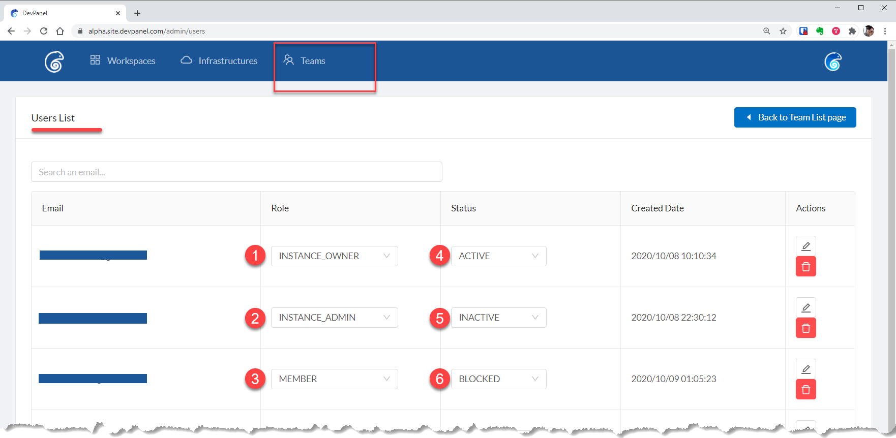
Task: Bookmark this page with the star icon
Action: (x=783, y=31)
